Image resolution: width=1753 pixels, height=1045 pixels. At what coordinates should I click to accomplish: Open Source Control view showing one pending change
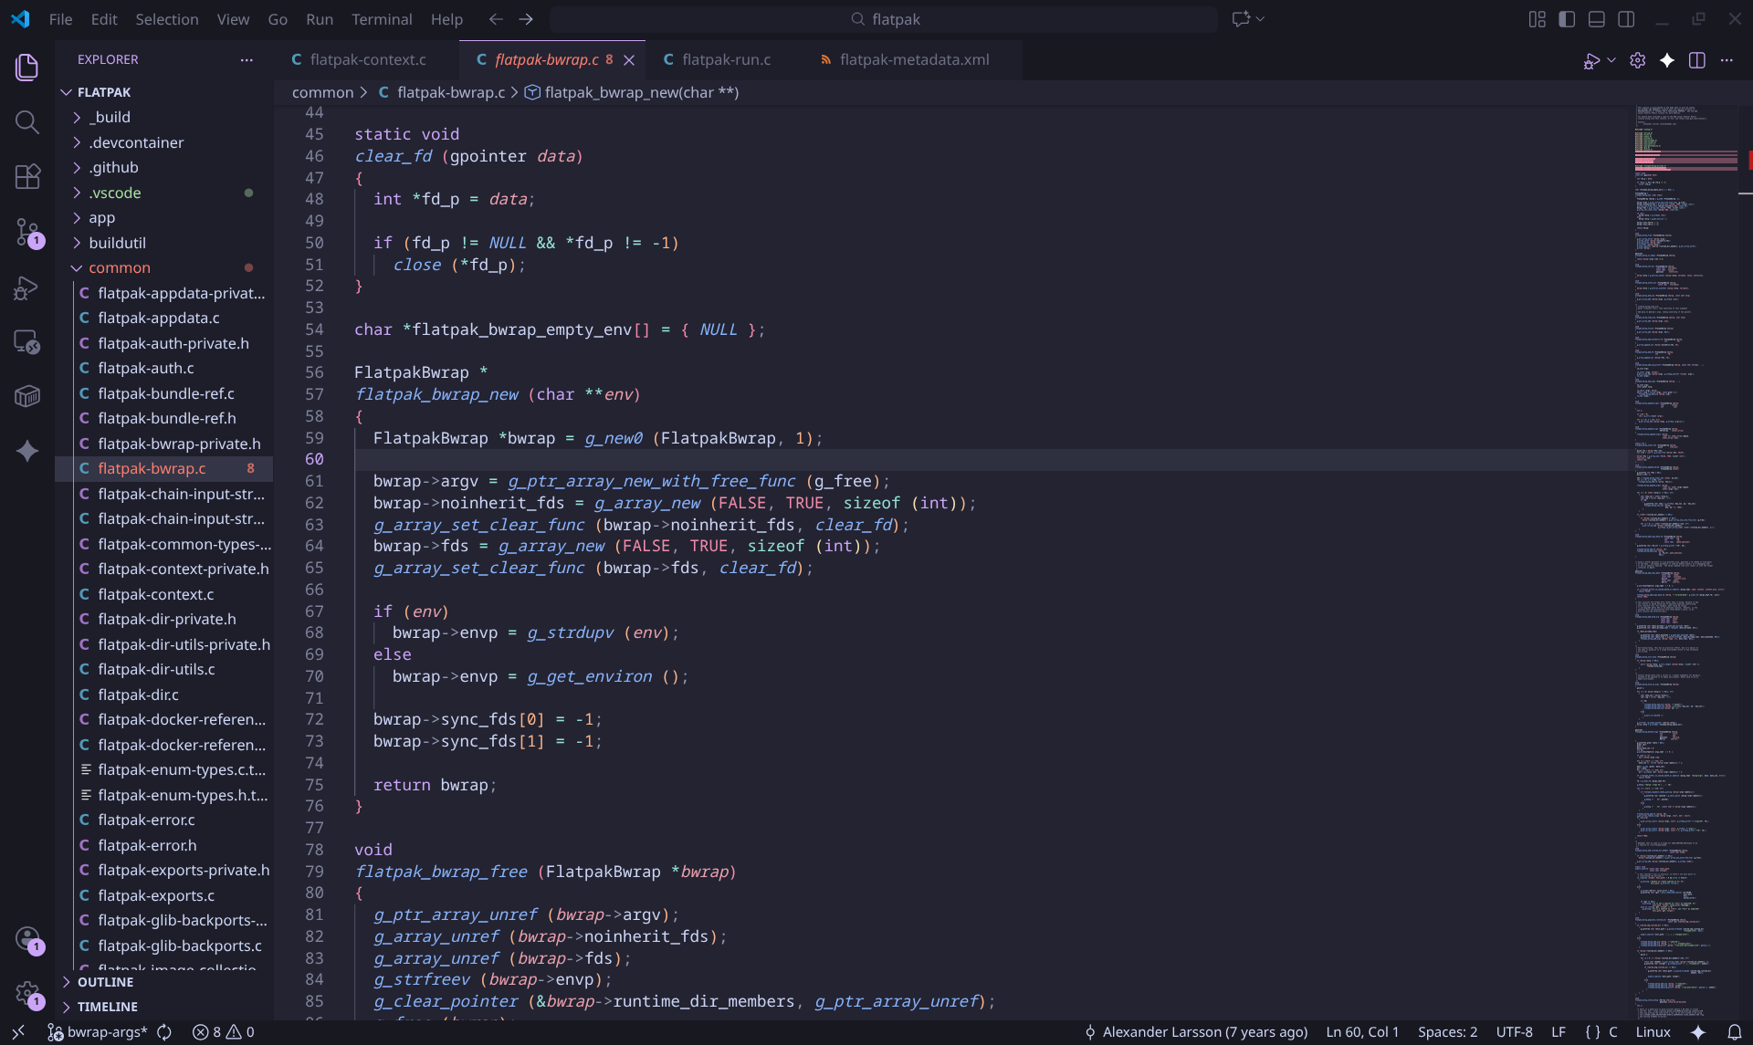[26, 232]
